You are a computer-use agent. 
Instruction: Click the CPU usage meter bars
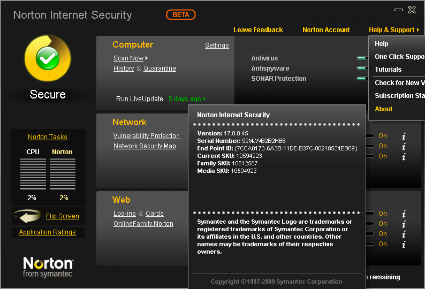pos(33,174)
